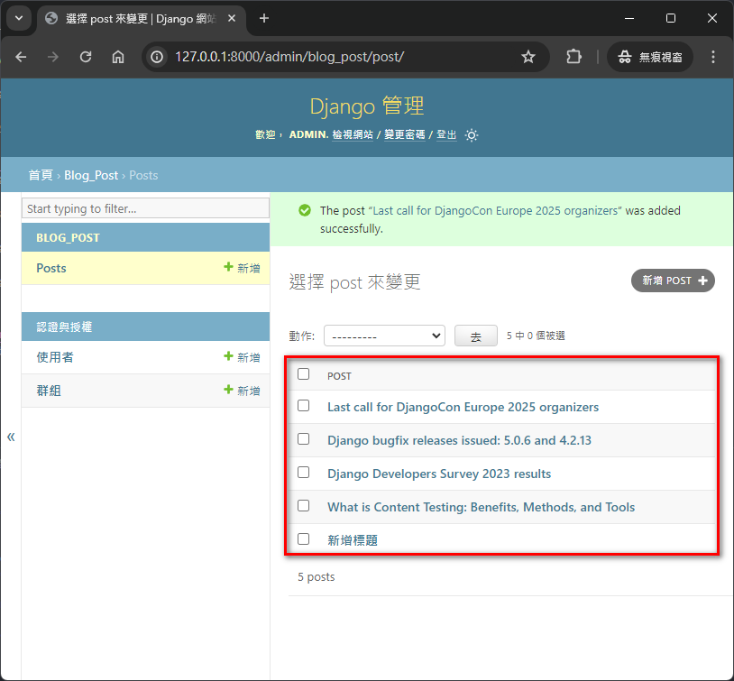The width and height of the screenshot is (734, 681).
Task: Open the browser three-dot menu
Action: click(x=713, y=57)
